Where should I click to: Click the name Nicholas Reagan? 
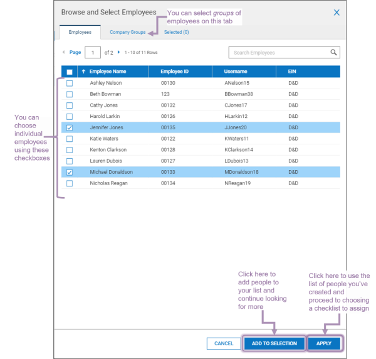[x=108, y=183]
